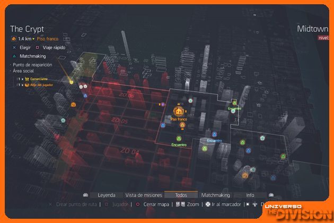Click The Crypt title

coord(27,29)
